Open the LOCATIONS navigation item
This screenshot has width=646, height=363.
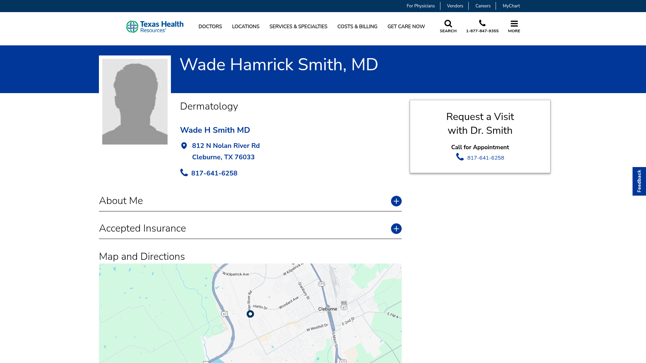(246, 27)
